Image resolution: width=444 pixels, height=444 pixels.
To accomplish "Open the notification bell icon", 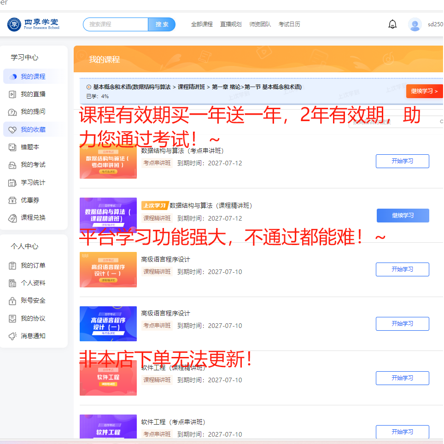I will 392,24.
